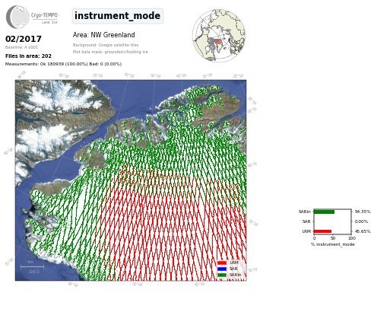Click the red LRM legend swatch
The height and width of the screenshot is (312, 374).
coord(222,263)
